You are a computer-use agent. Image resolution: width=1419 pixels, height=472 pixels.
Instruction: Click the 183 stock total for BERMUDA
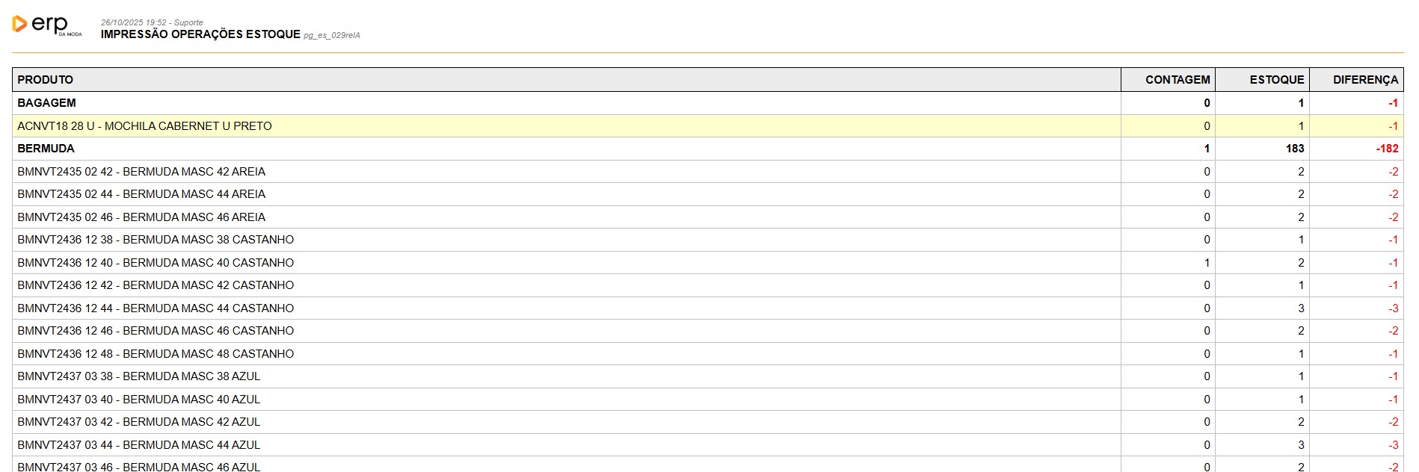click(1295, 149)
